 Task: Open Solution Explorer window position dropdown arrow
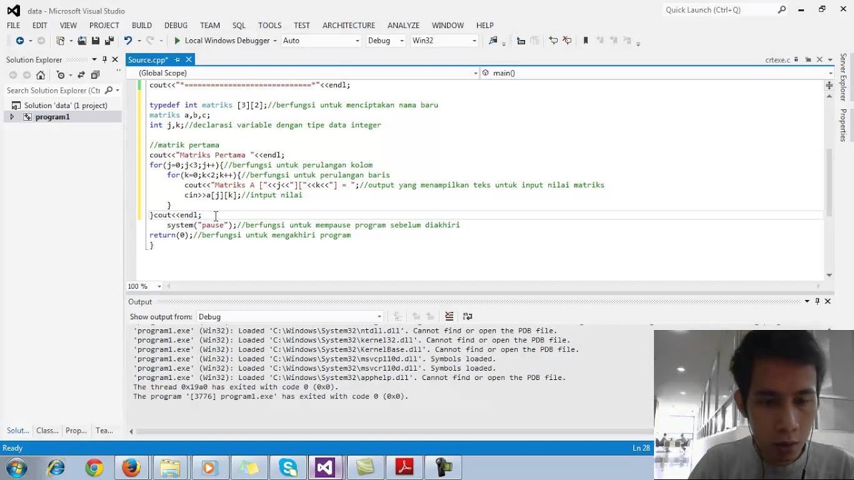(94, 59)
